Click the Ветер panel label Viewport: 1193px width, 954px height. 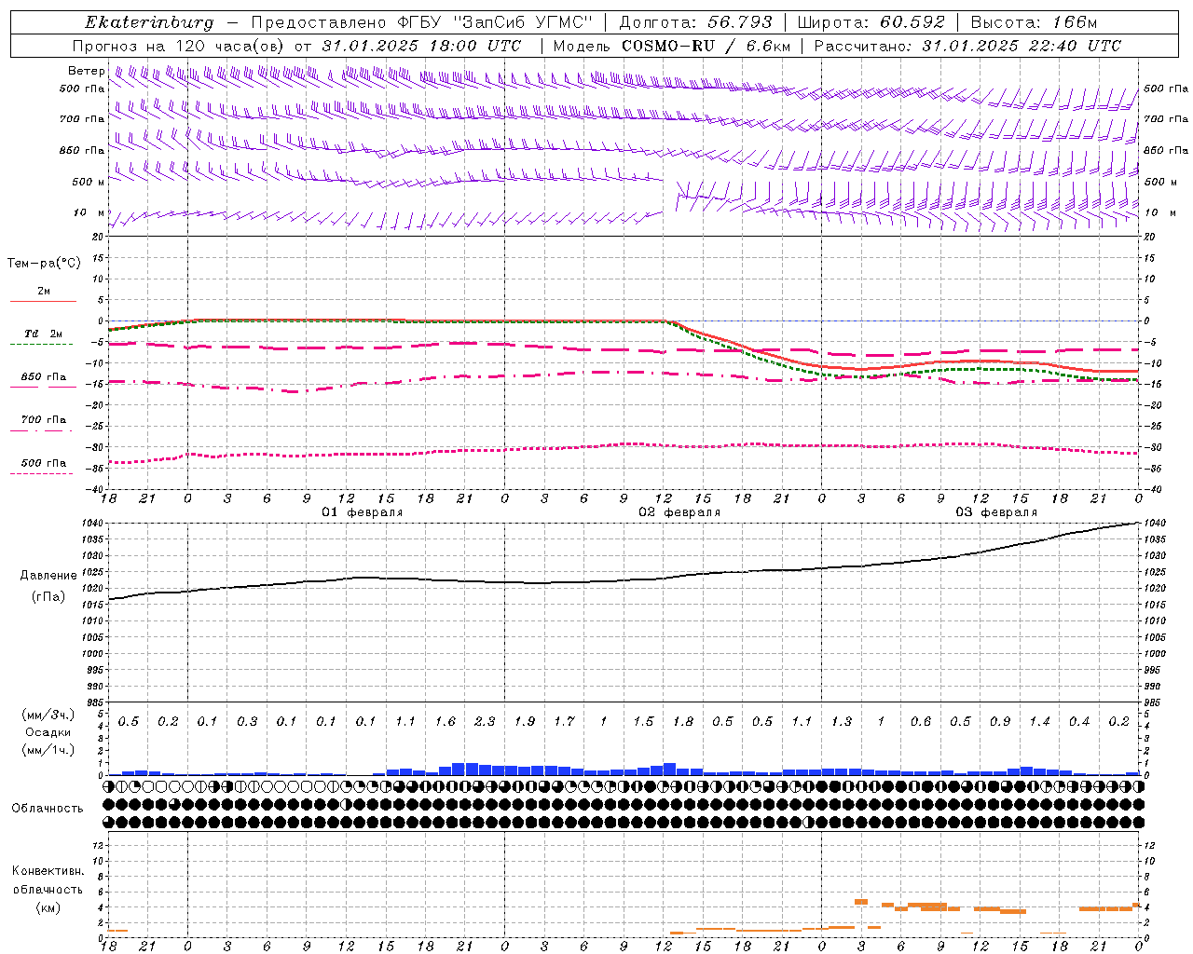click(86, 71)
